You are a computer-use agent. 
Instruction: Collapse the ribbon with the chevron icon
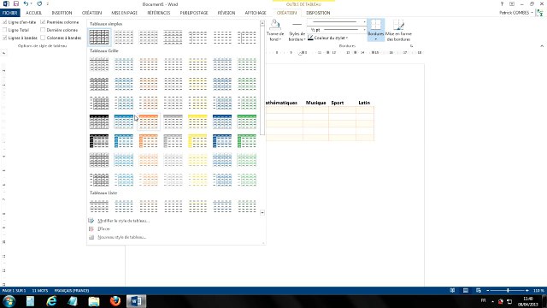[542, 45]
